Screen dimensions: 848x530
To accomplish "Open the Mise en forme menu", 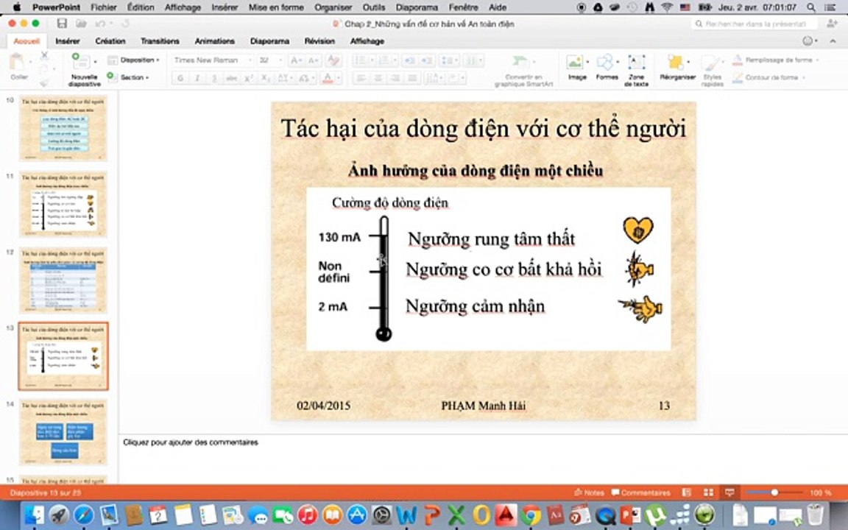I will point(276,7).
